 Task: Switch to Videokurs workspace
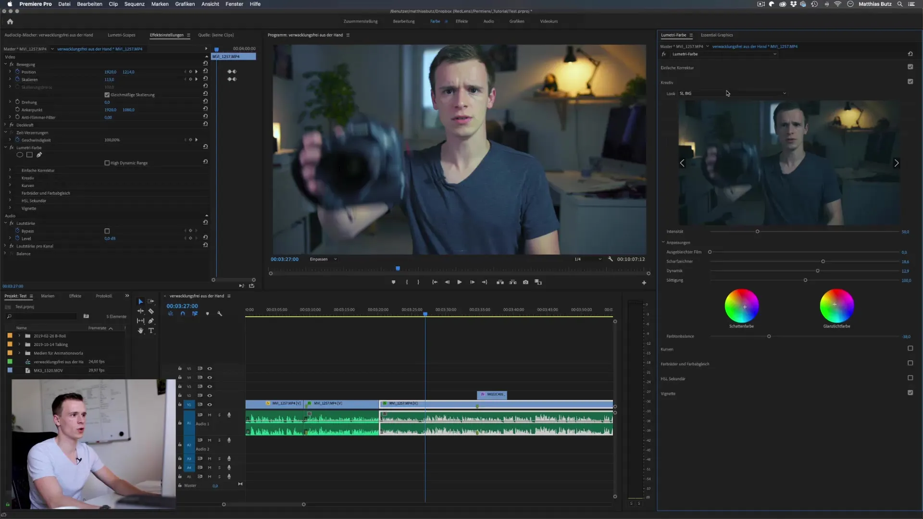pyautogui.click(x=549, y=21)
